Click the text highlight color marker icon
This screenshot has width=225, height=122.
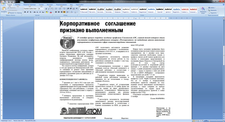(47, 12)
